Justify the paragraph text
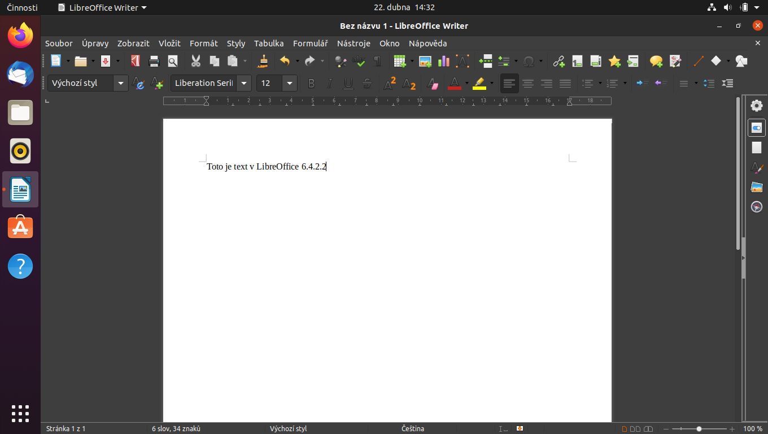 click(x=565, y=84)
